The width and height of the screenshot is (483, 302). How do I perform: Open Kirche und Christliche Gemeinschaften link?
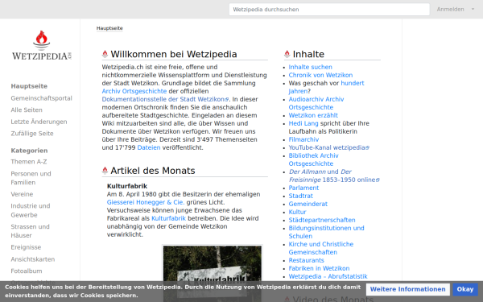click(x=321, y=248)
